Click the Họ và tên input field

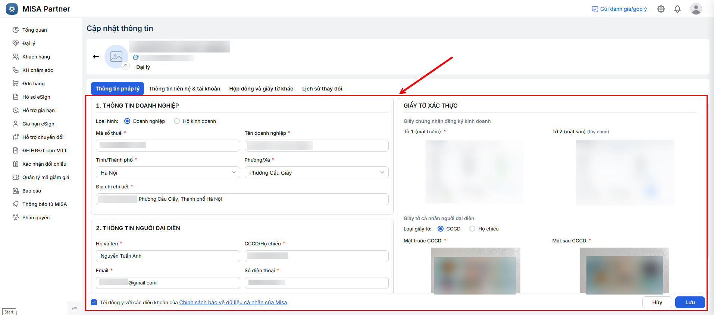pos(168,256)
